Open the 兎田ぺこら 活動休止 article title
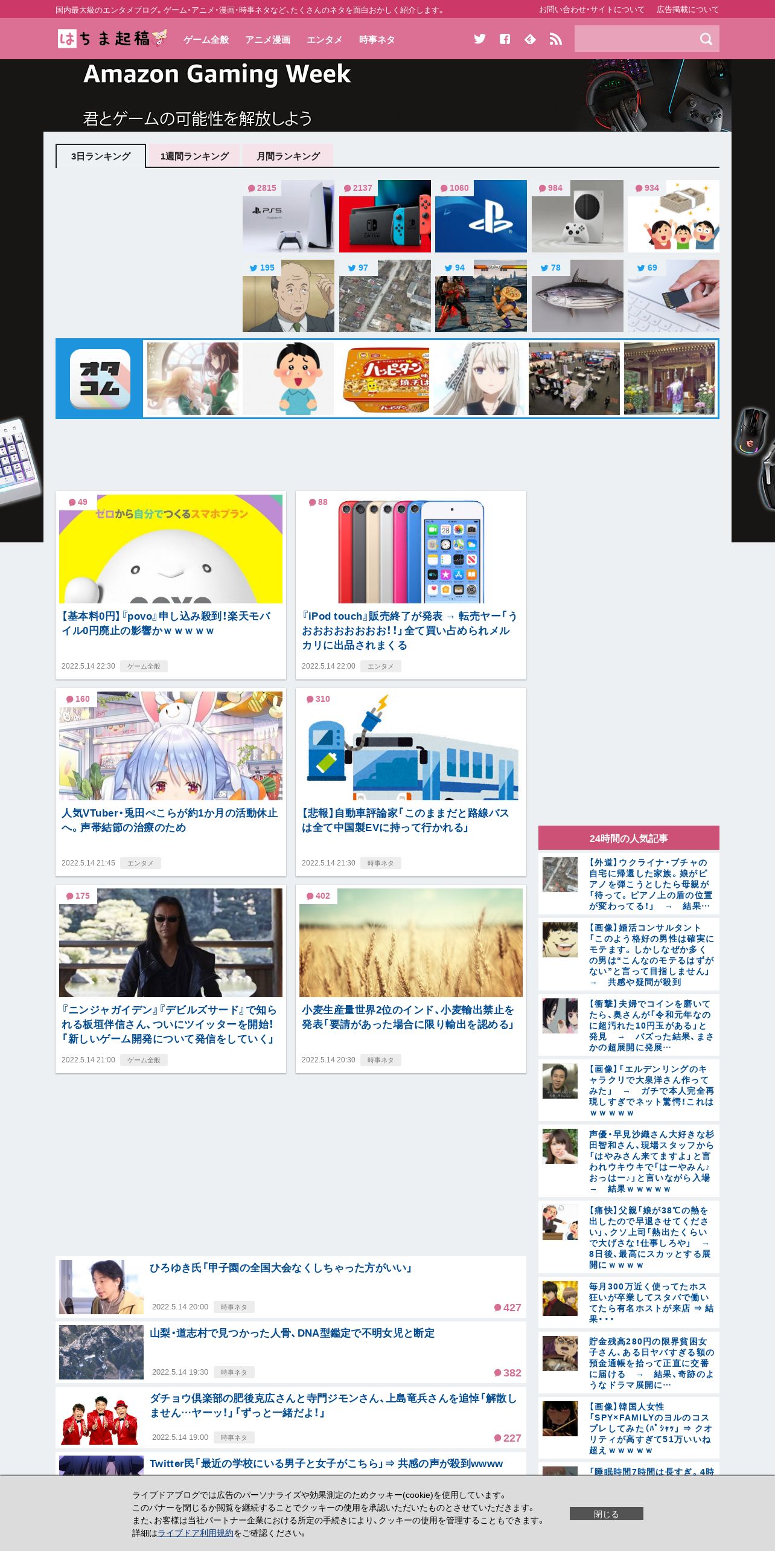Viewport: 775px width, 1551px height. pos(170,820)
